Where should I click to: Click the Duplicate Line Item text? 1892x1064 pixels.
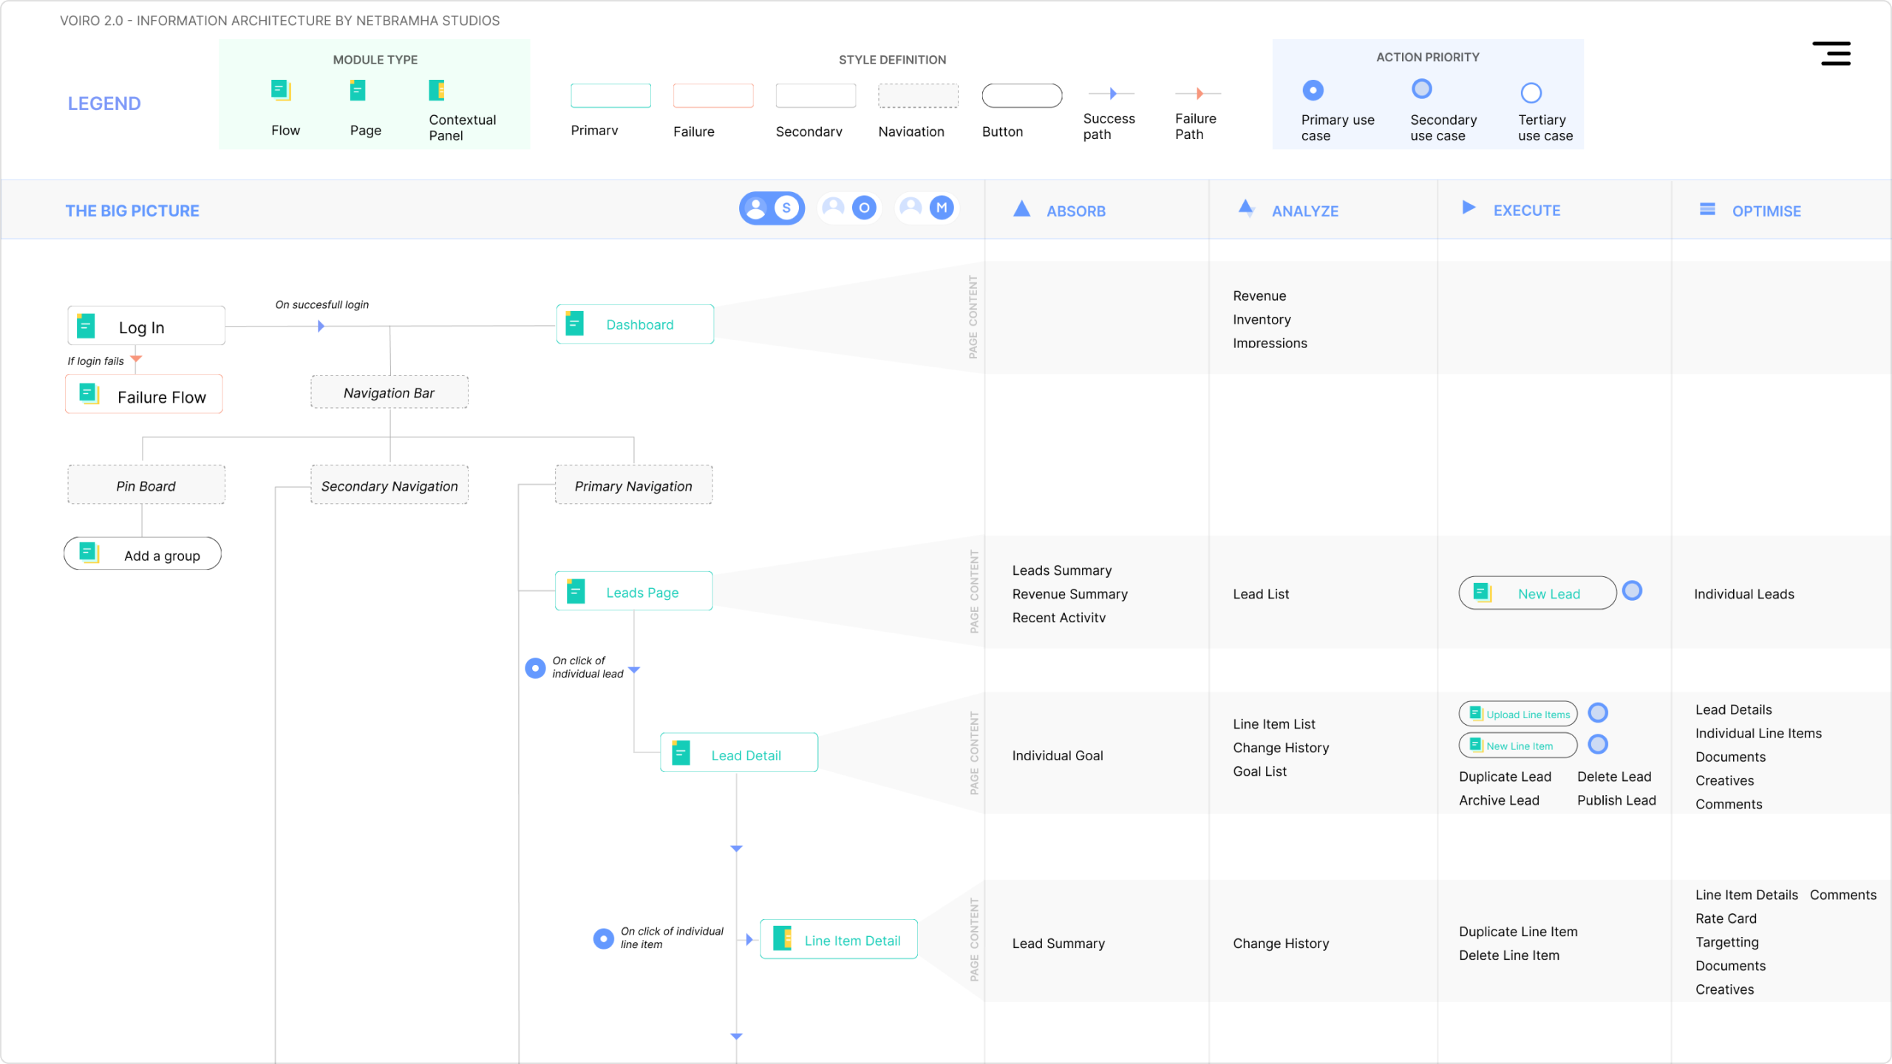(1518, 932)
